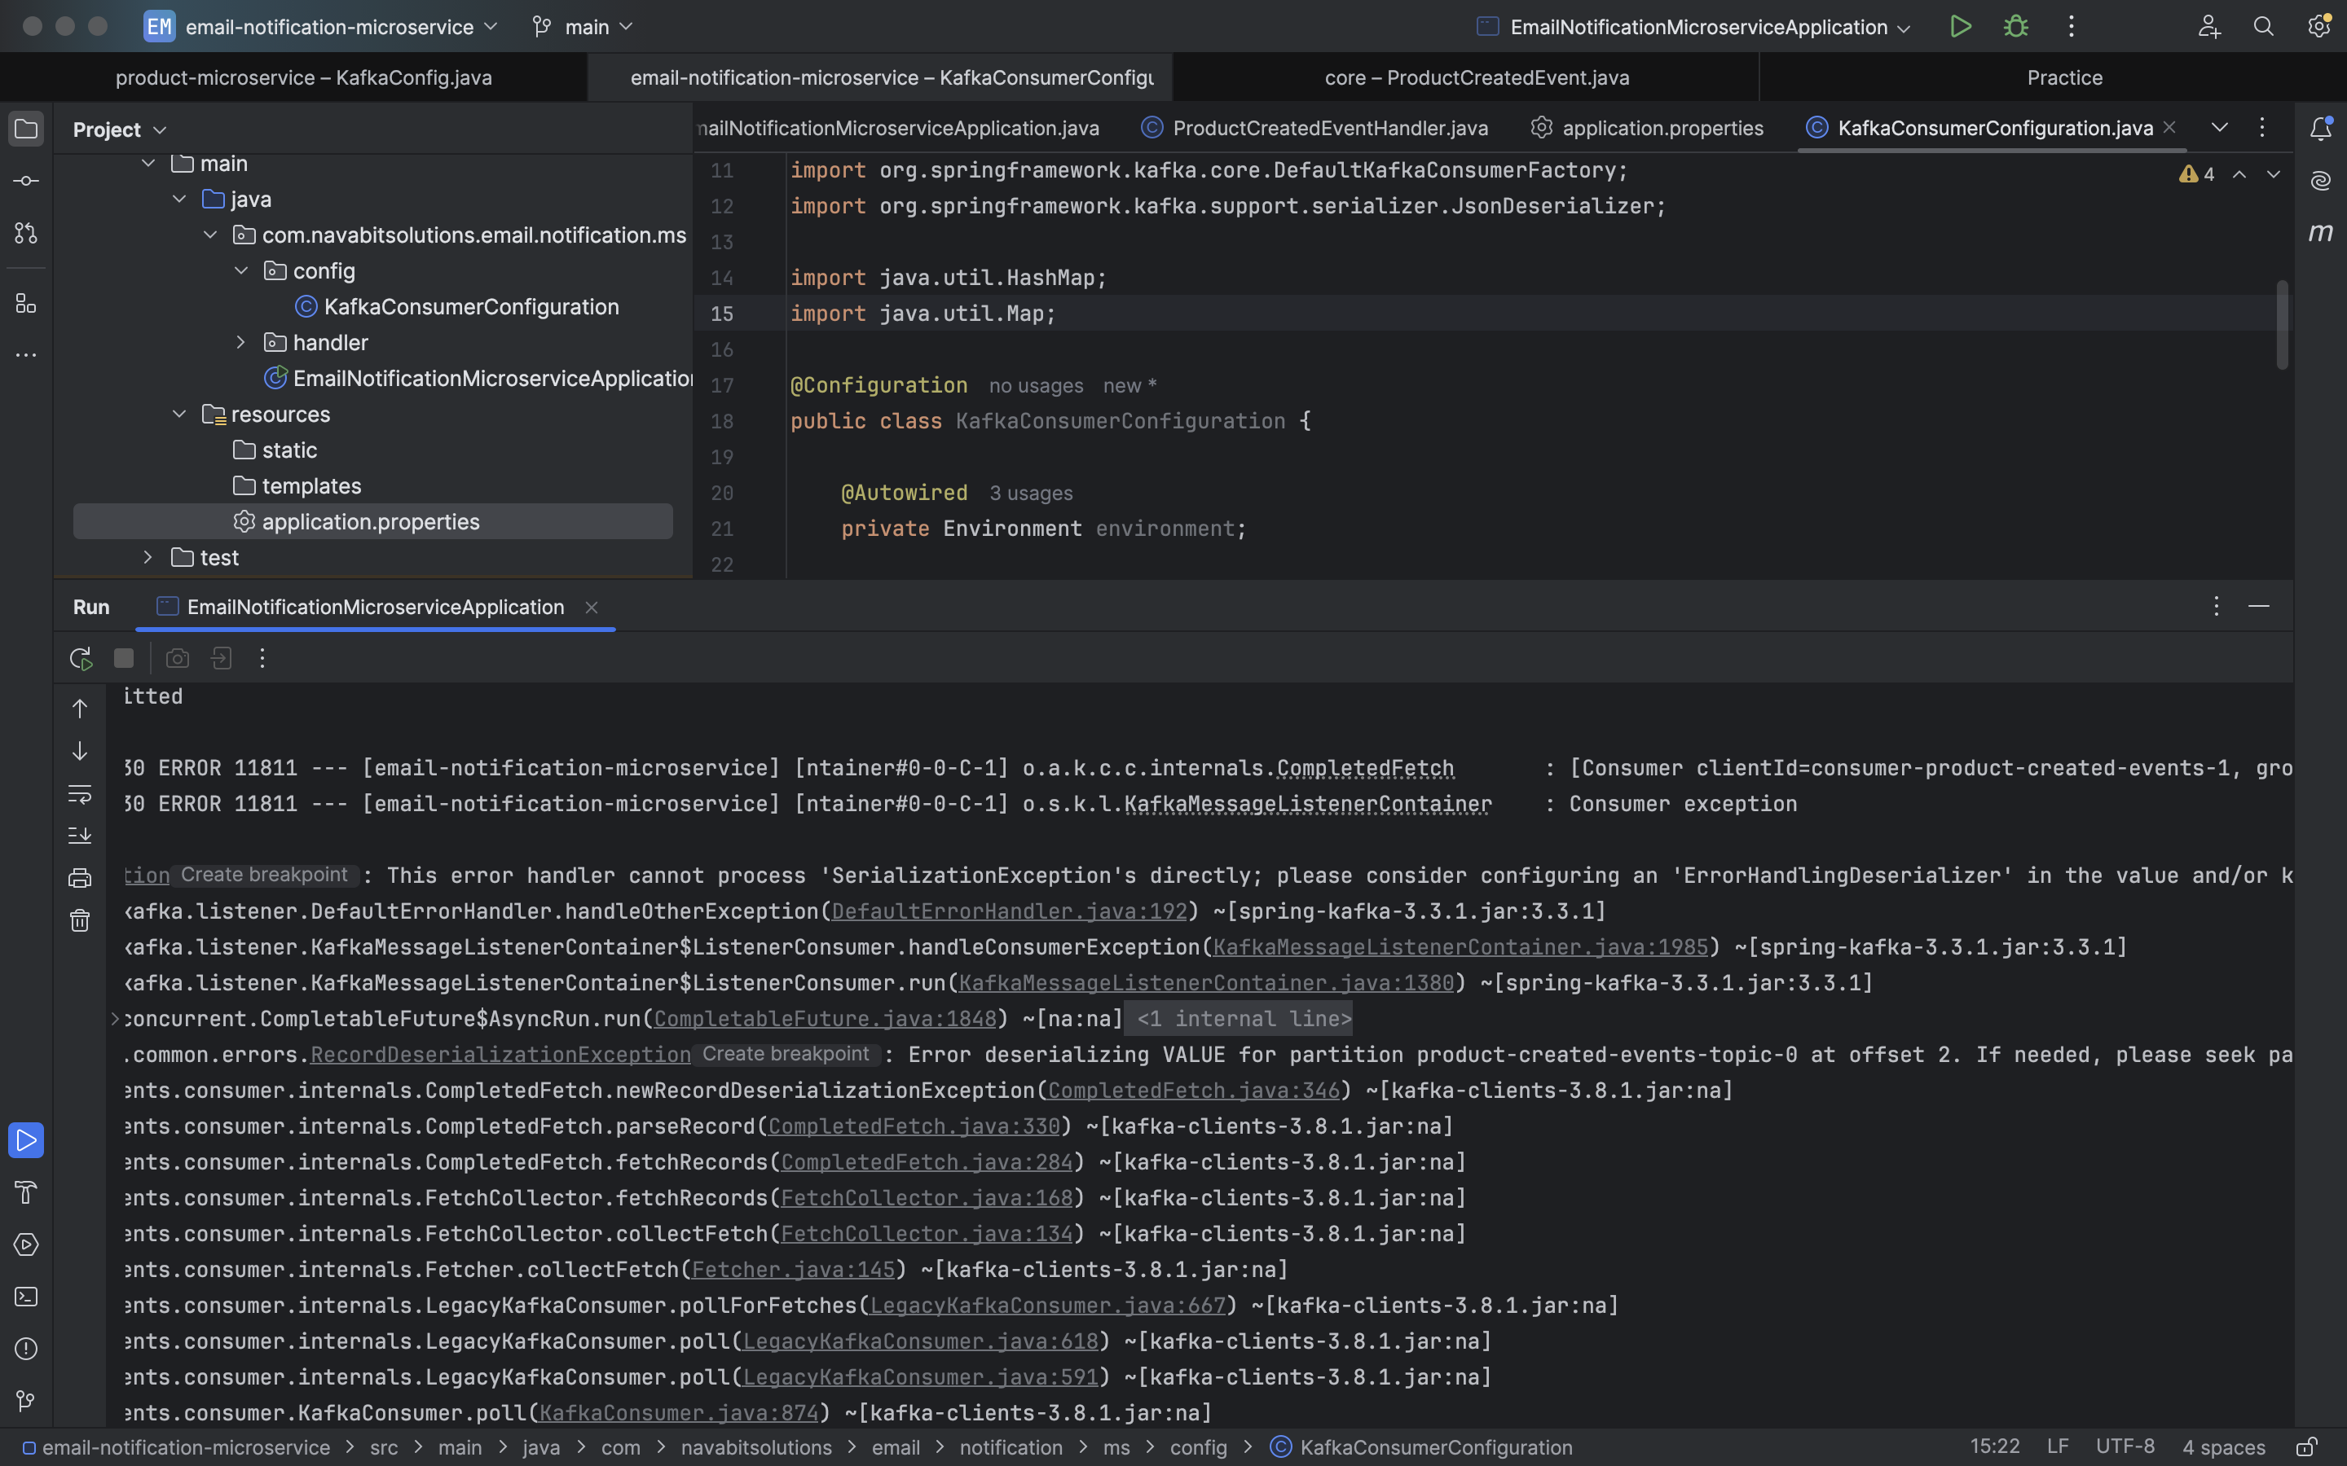Image resolution: width=2347 pixels, height=1466 pixels.
Task: Open the Maven tool window icon
Action: (x=2320, y=233)
